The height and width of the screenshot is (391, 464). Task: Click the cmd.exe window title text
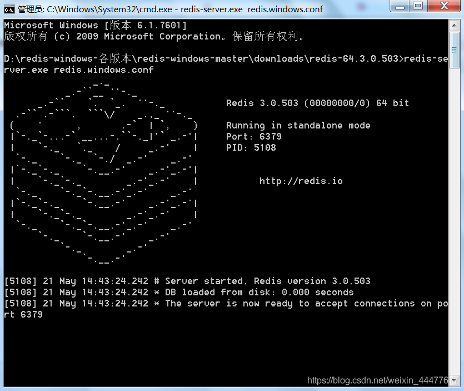(170, 9)
